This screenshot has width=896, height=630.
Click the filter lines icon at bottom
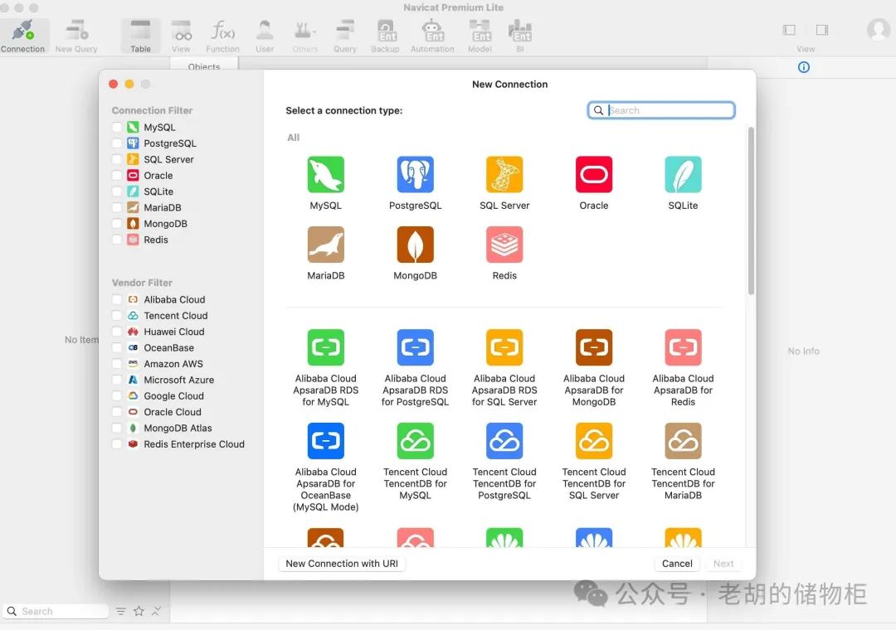pos(120,611)
